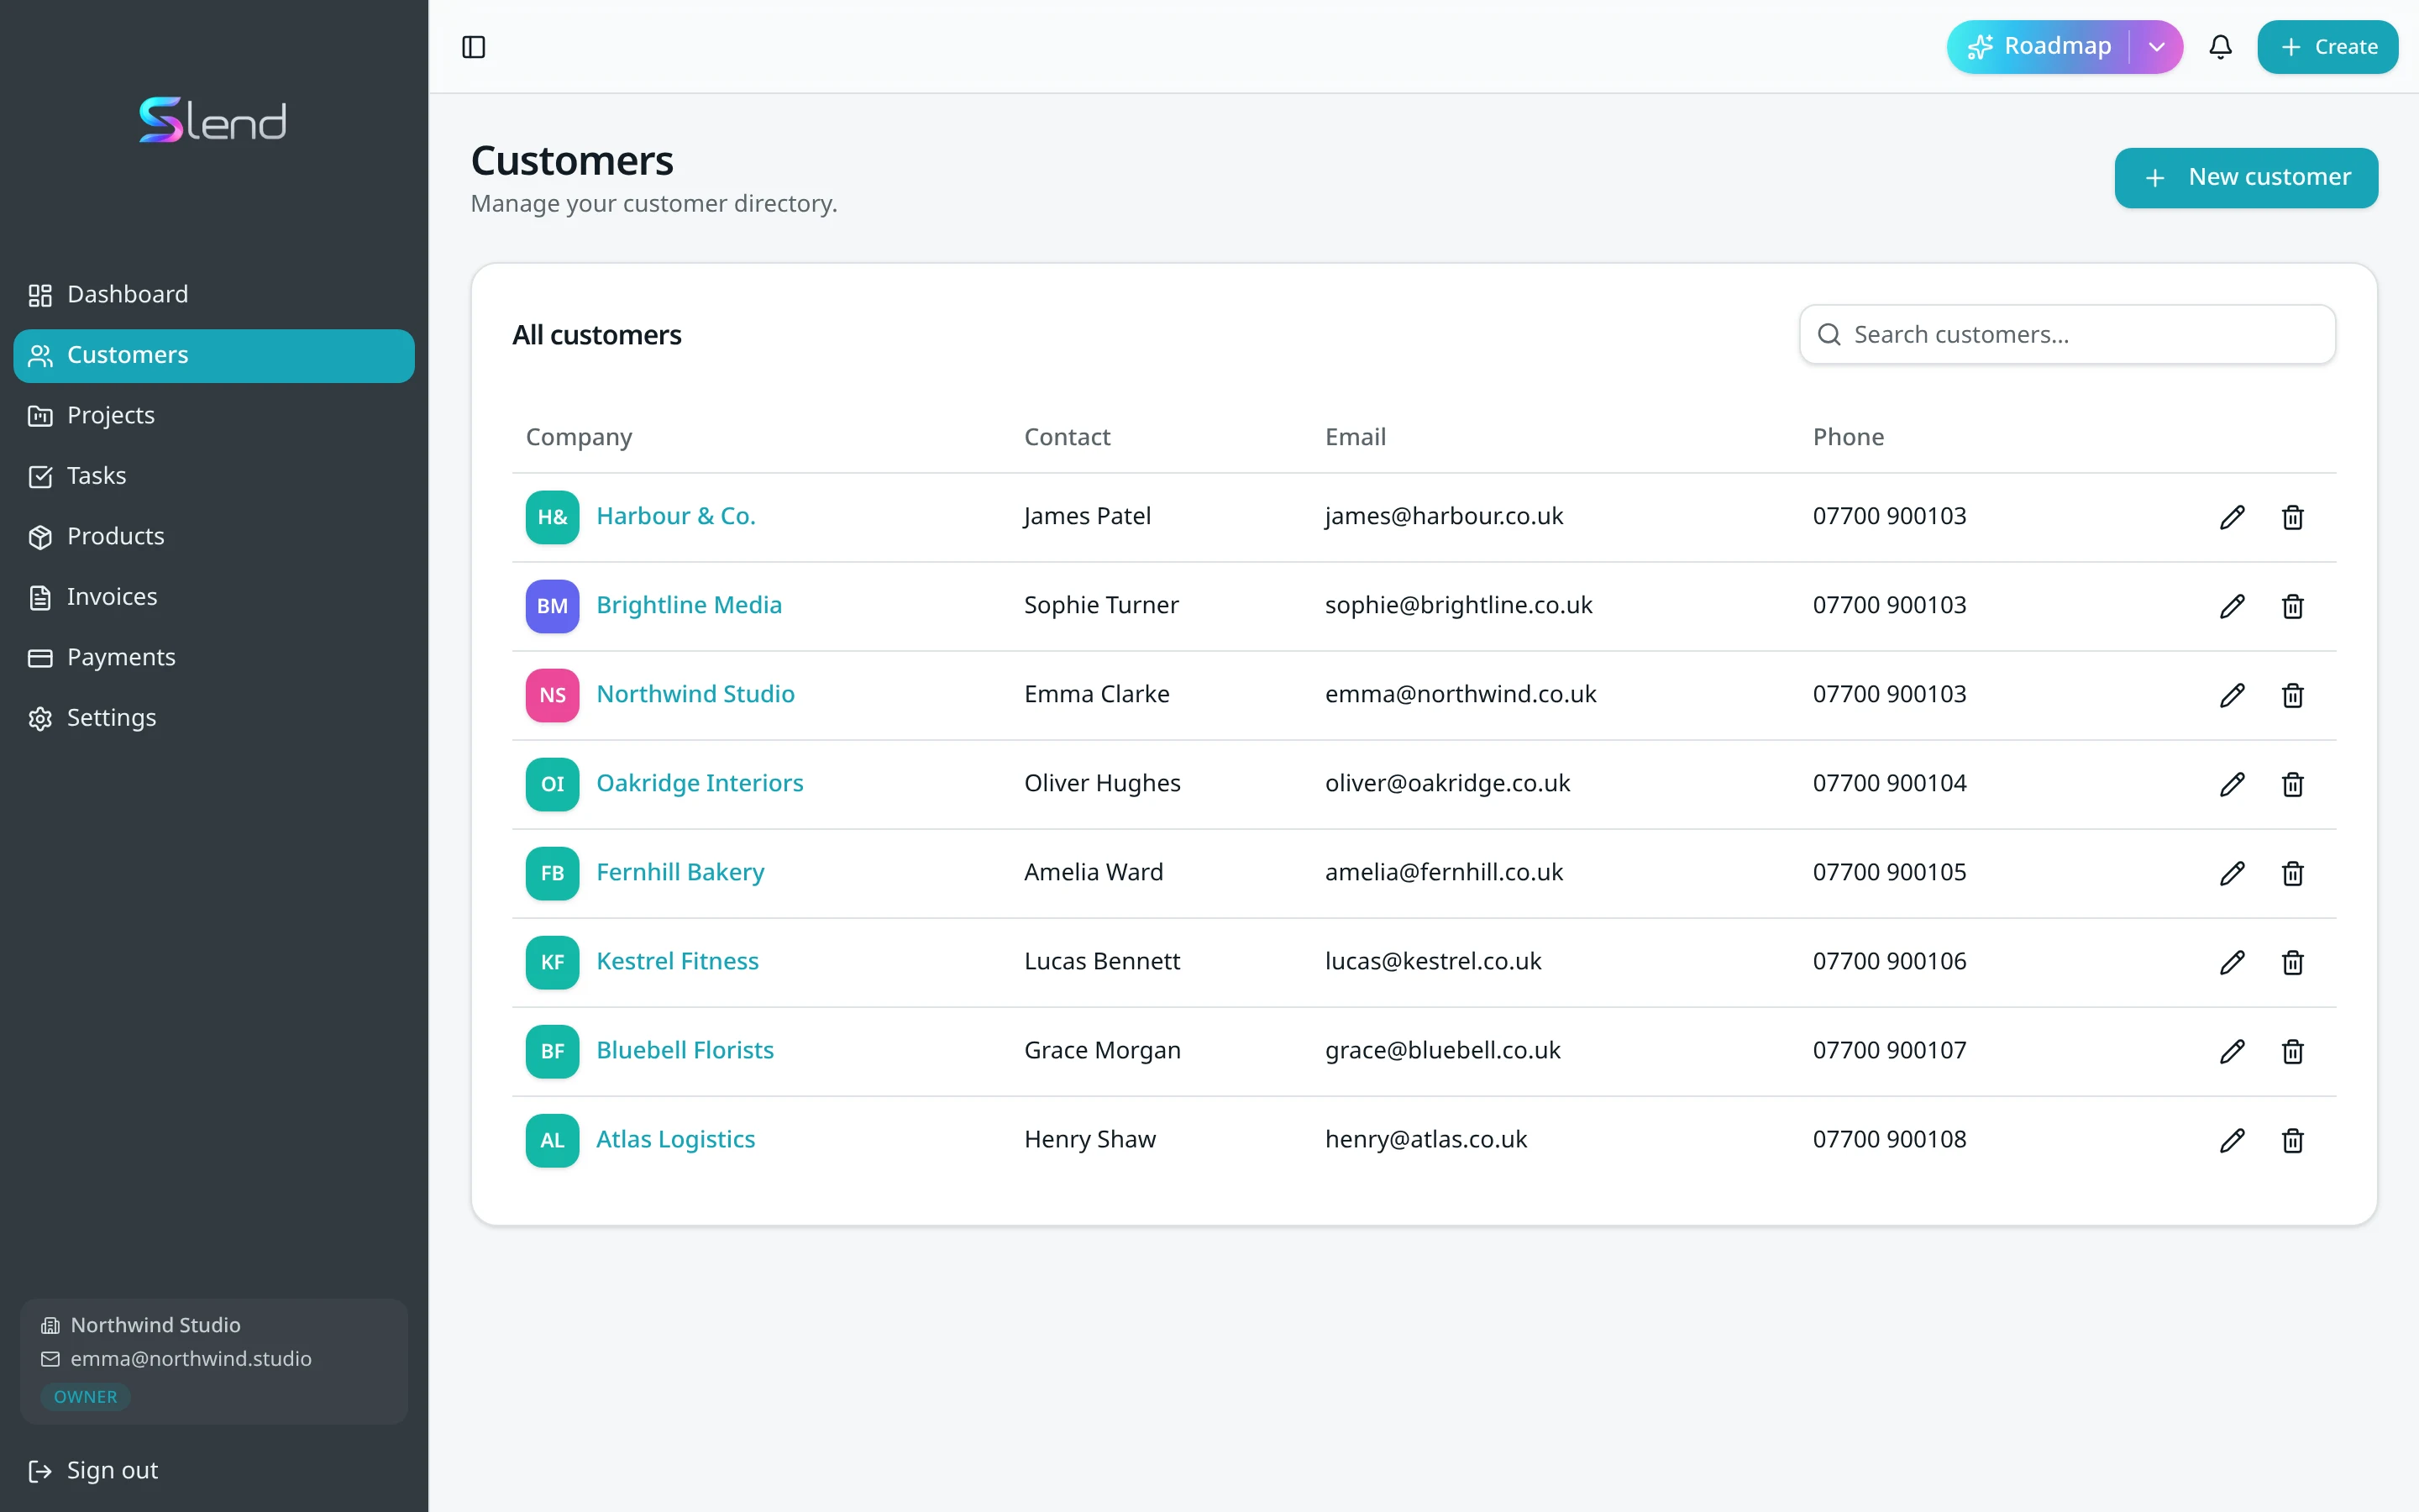Open the Tasks section
The width and height of the screenshot is (2419, 1512).
point(214,476)
